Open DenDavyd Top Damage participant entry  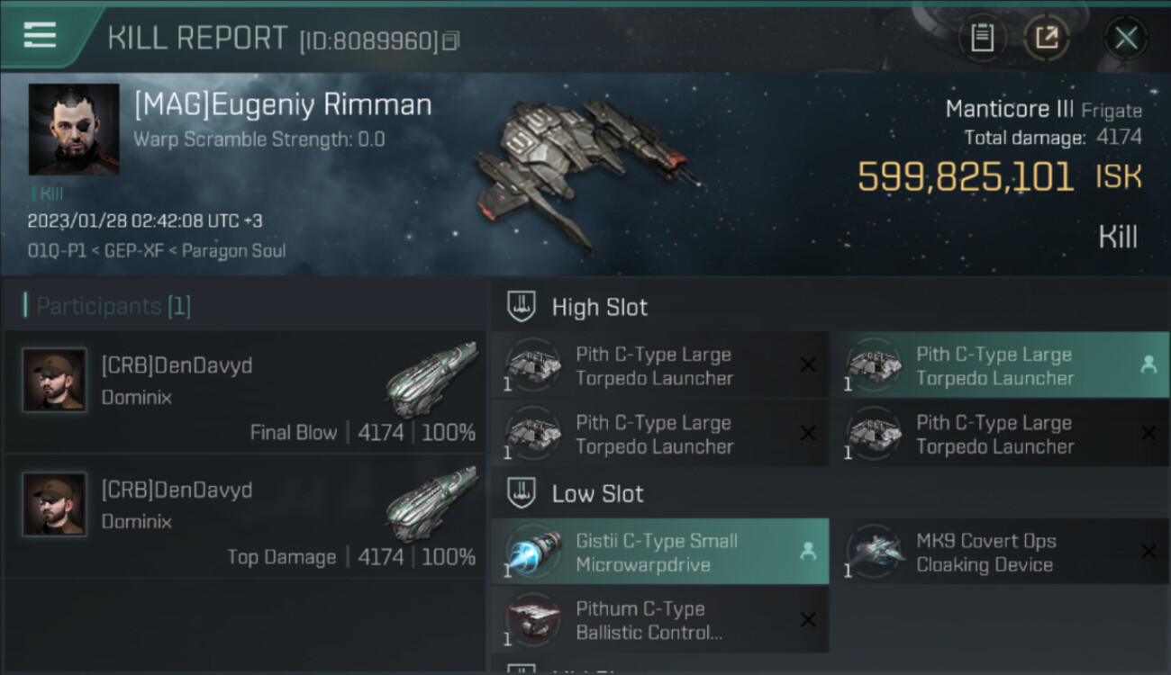(x=245, y=516)
